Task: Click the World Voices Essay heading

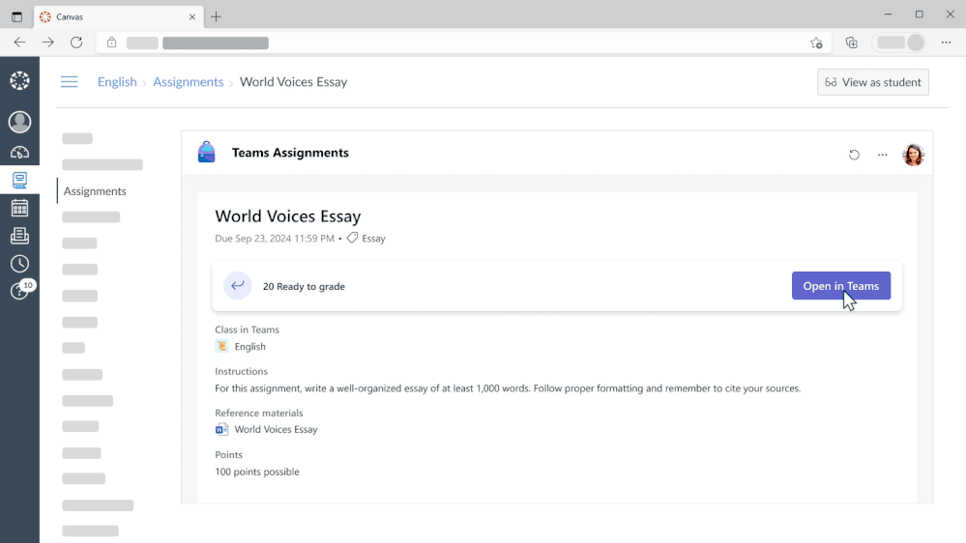Action: click(288, 216)
